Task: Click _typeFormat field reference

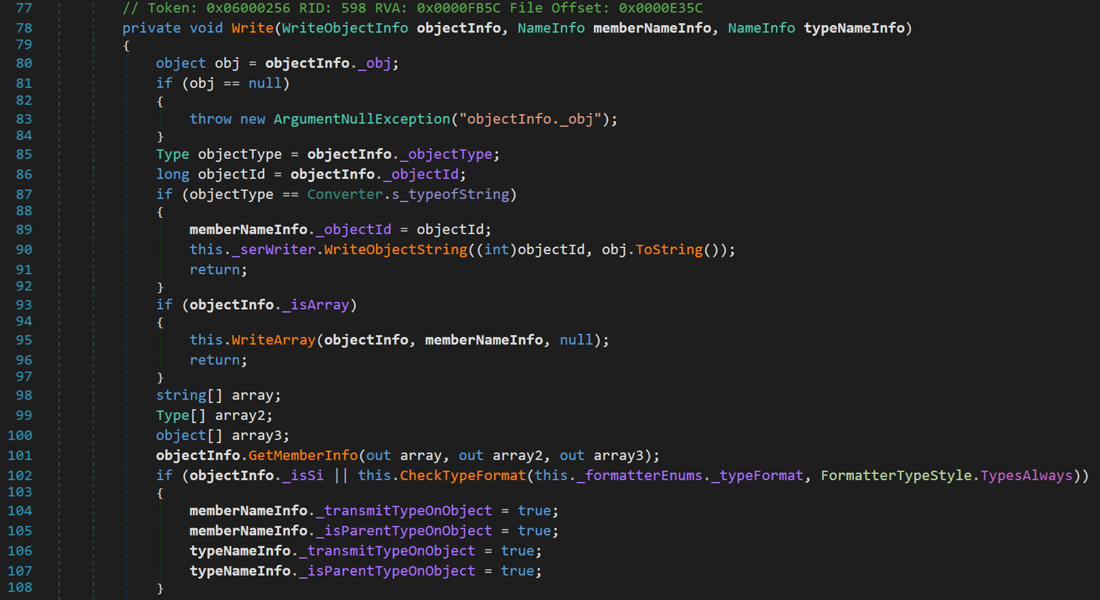Action: (757, 476)
